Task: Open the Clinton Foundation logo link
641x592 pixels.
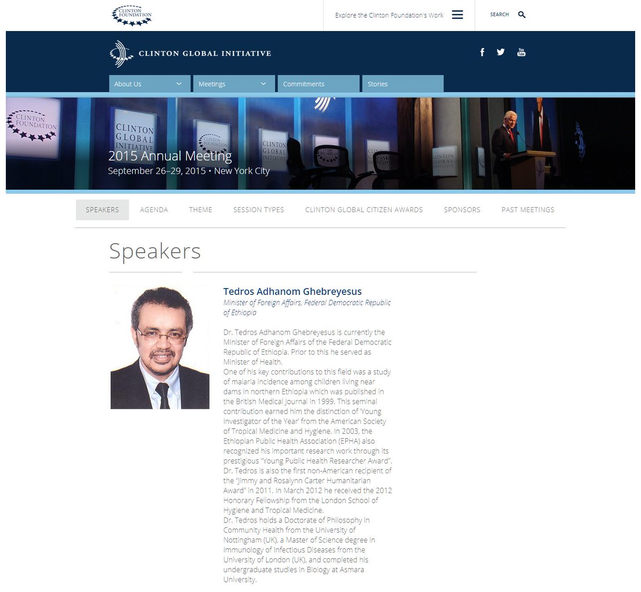Action: (x=132, y=15)
